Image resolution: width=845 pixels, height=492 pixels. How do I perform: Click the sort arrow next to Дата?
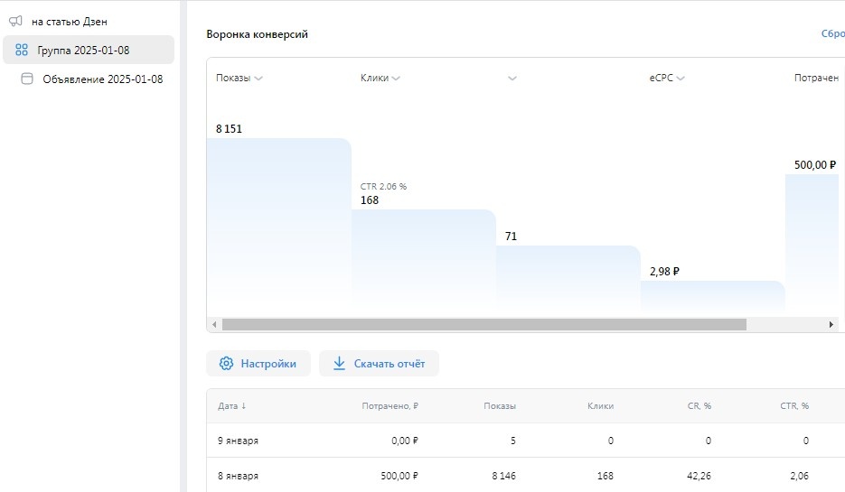point(244,406)
